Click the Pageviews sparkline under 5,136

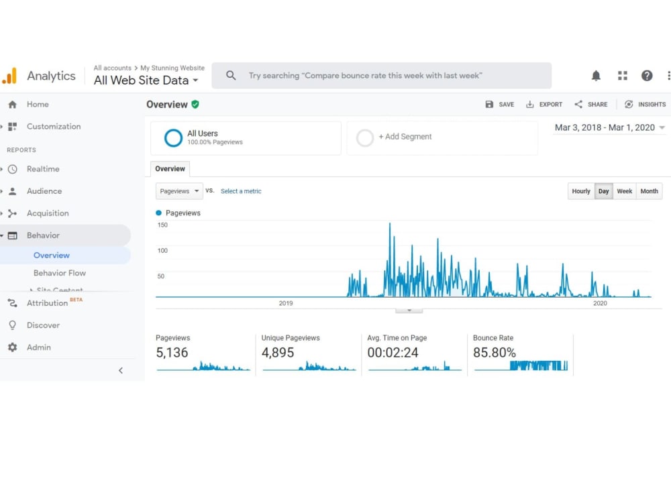pyautogui.click(x=203, y=366)
